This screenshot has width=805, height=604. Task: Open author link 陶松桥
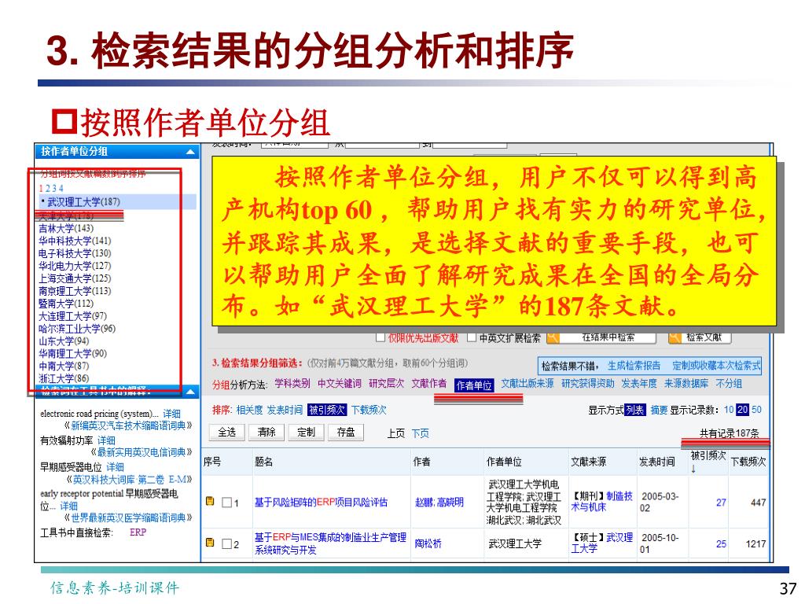428,544
